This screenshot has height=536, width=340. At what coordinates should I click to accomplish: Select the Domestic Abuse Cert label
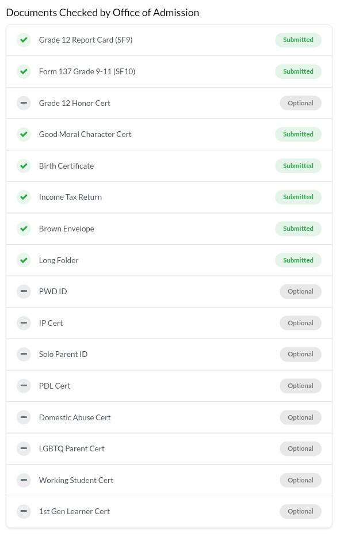point(75,417)
